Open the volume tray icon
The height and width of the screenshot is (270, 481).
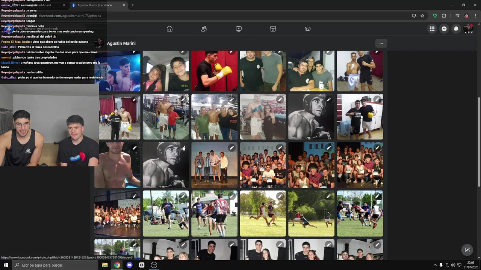pos(453,265)
